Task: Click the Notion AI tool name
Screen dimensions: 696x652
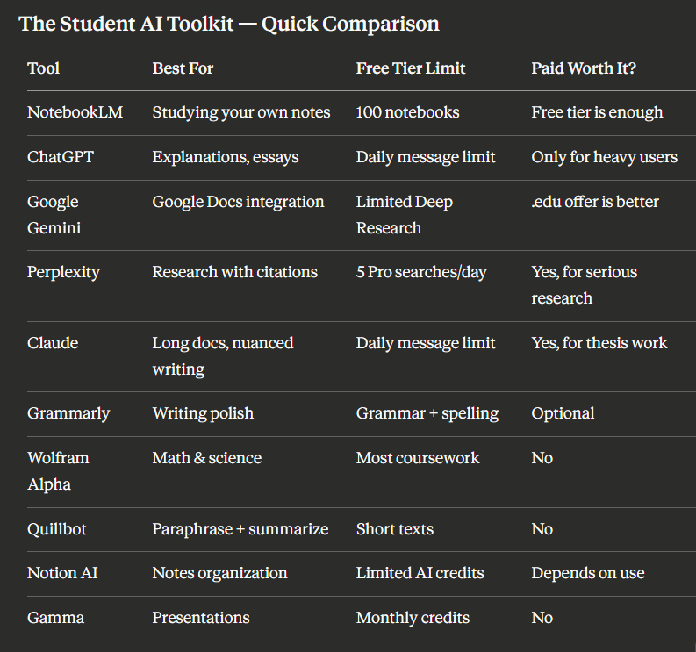Action: point(62,573)
